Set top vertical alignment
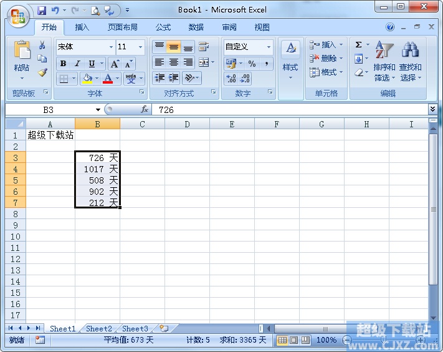The image size is (443, 352). (x=160, y=47)
